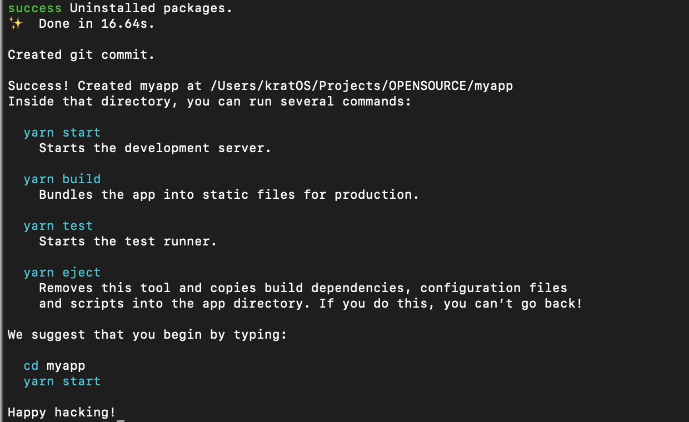Click the yarn build command
This screenshot has height=422, width=689.
click(x=62, y=179)
